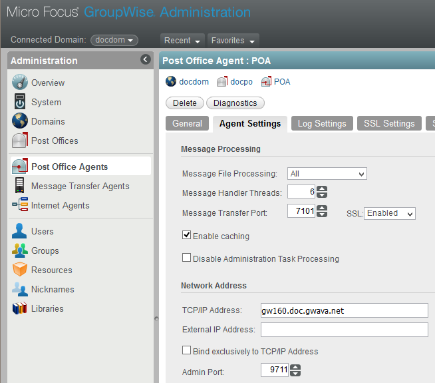The width and height of the screenshot is (435, 383).
Task: Open Libraries in the sidebar
Action: (x=47, y=308)
